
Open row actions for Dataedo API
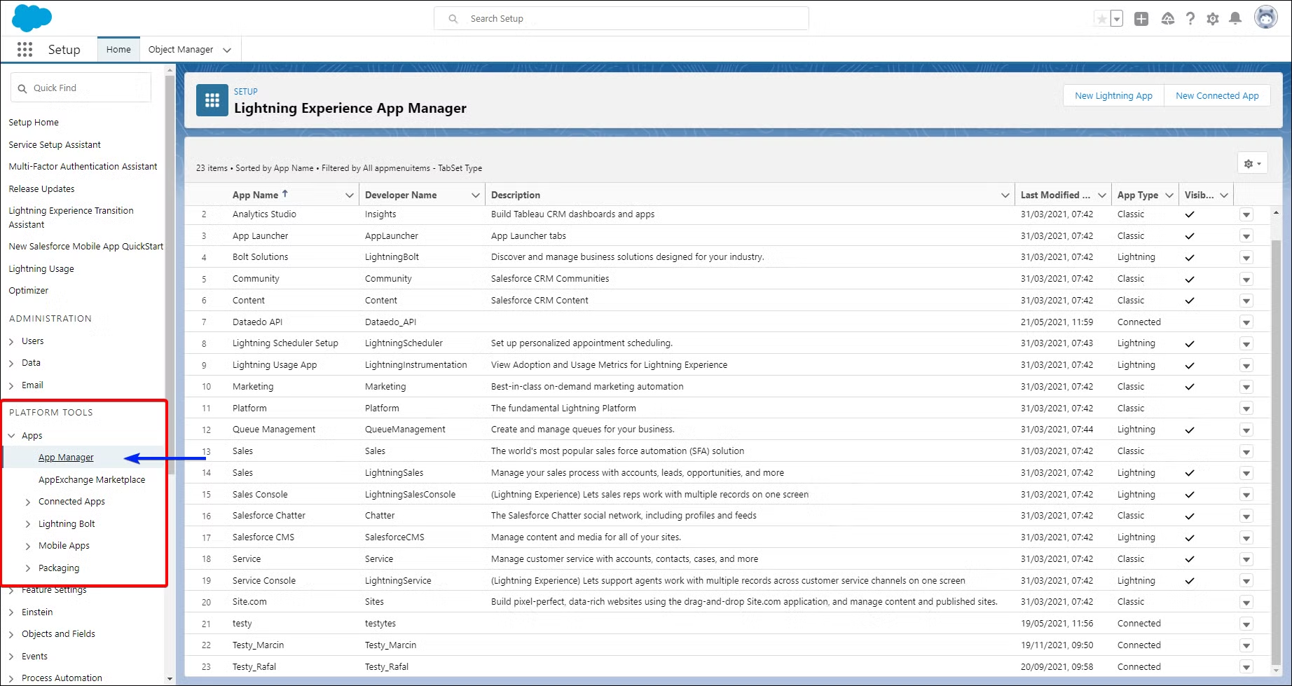coord(1246,323)
